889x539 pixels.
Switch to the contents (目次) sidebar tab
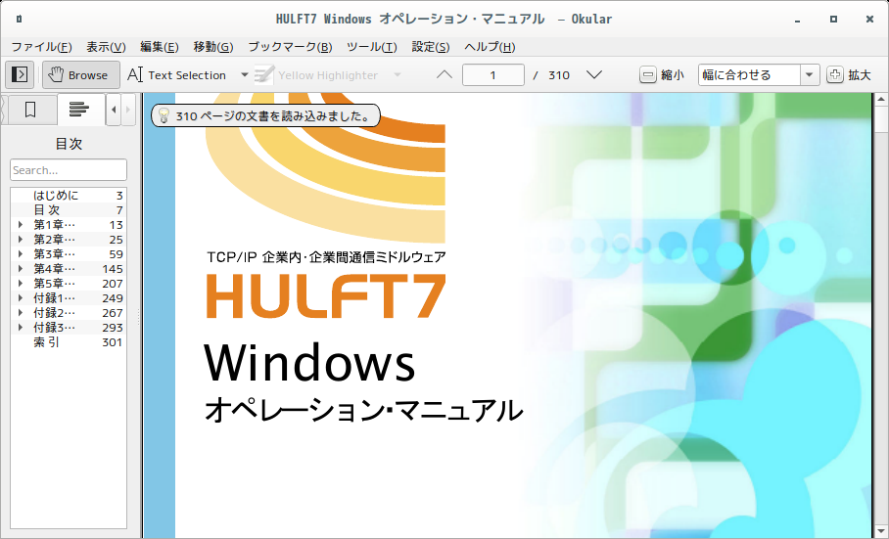[x=79, y=110]
